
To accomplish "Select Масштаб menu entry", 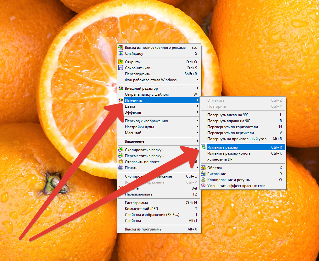I will coord(159,133).
